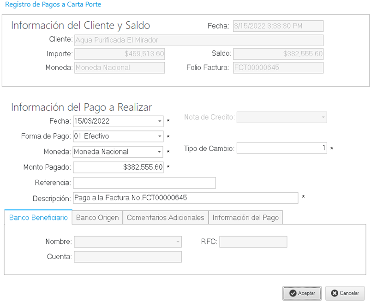Screen dimensions: 371x302
Task: Open the payment Fecha date dropdown
Action: pos(160,121)
